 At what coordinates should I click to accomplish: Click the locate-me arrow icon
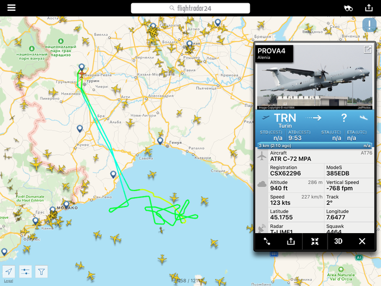click(9, 271)
